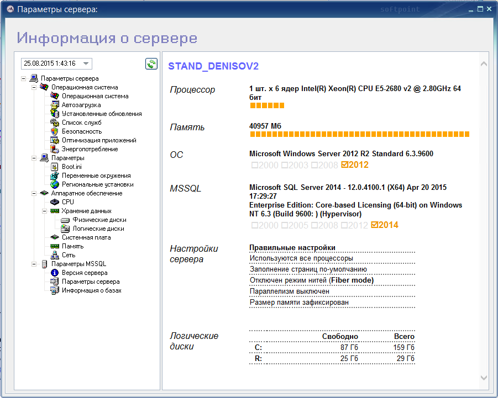Screen dimensions: 498x398
Task: Collapse the 'Операционная система' group
Action: pos(34,87)
